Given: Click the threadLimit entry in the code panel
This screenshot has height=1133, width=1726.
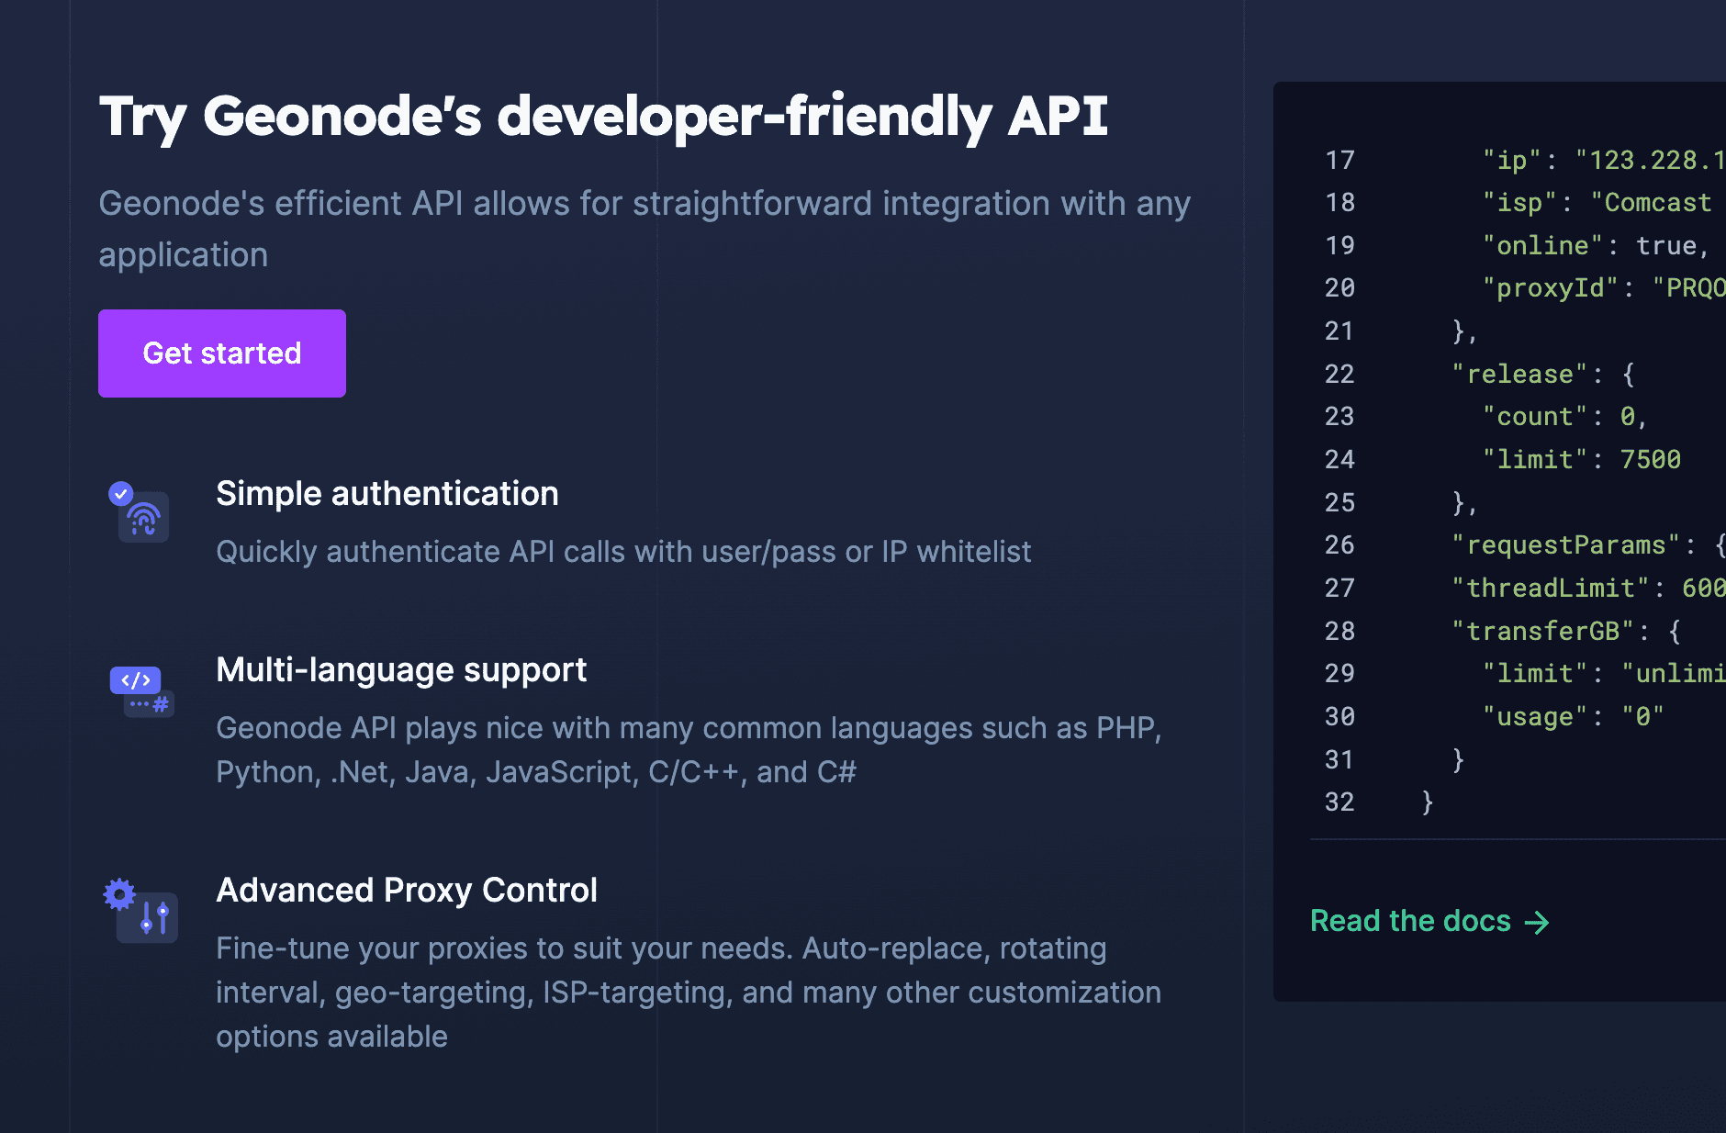Looking at the screenshot, I should (1552, 588).
